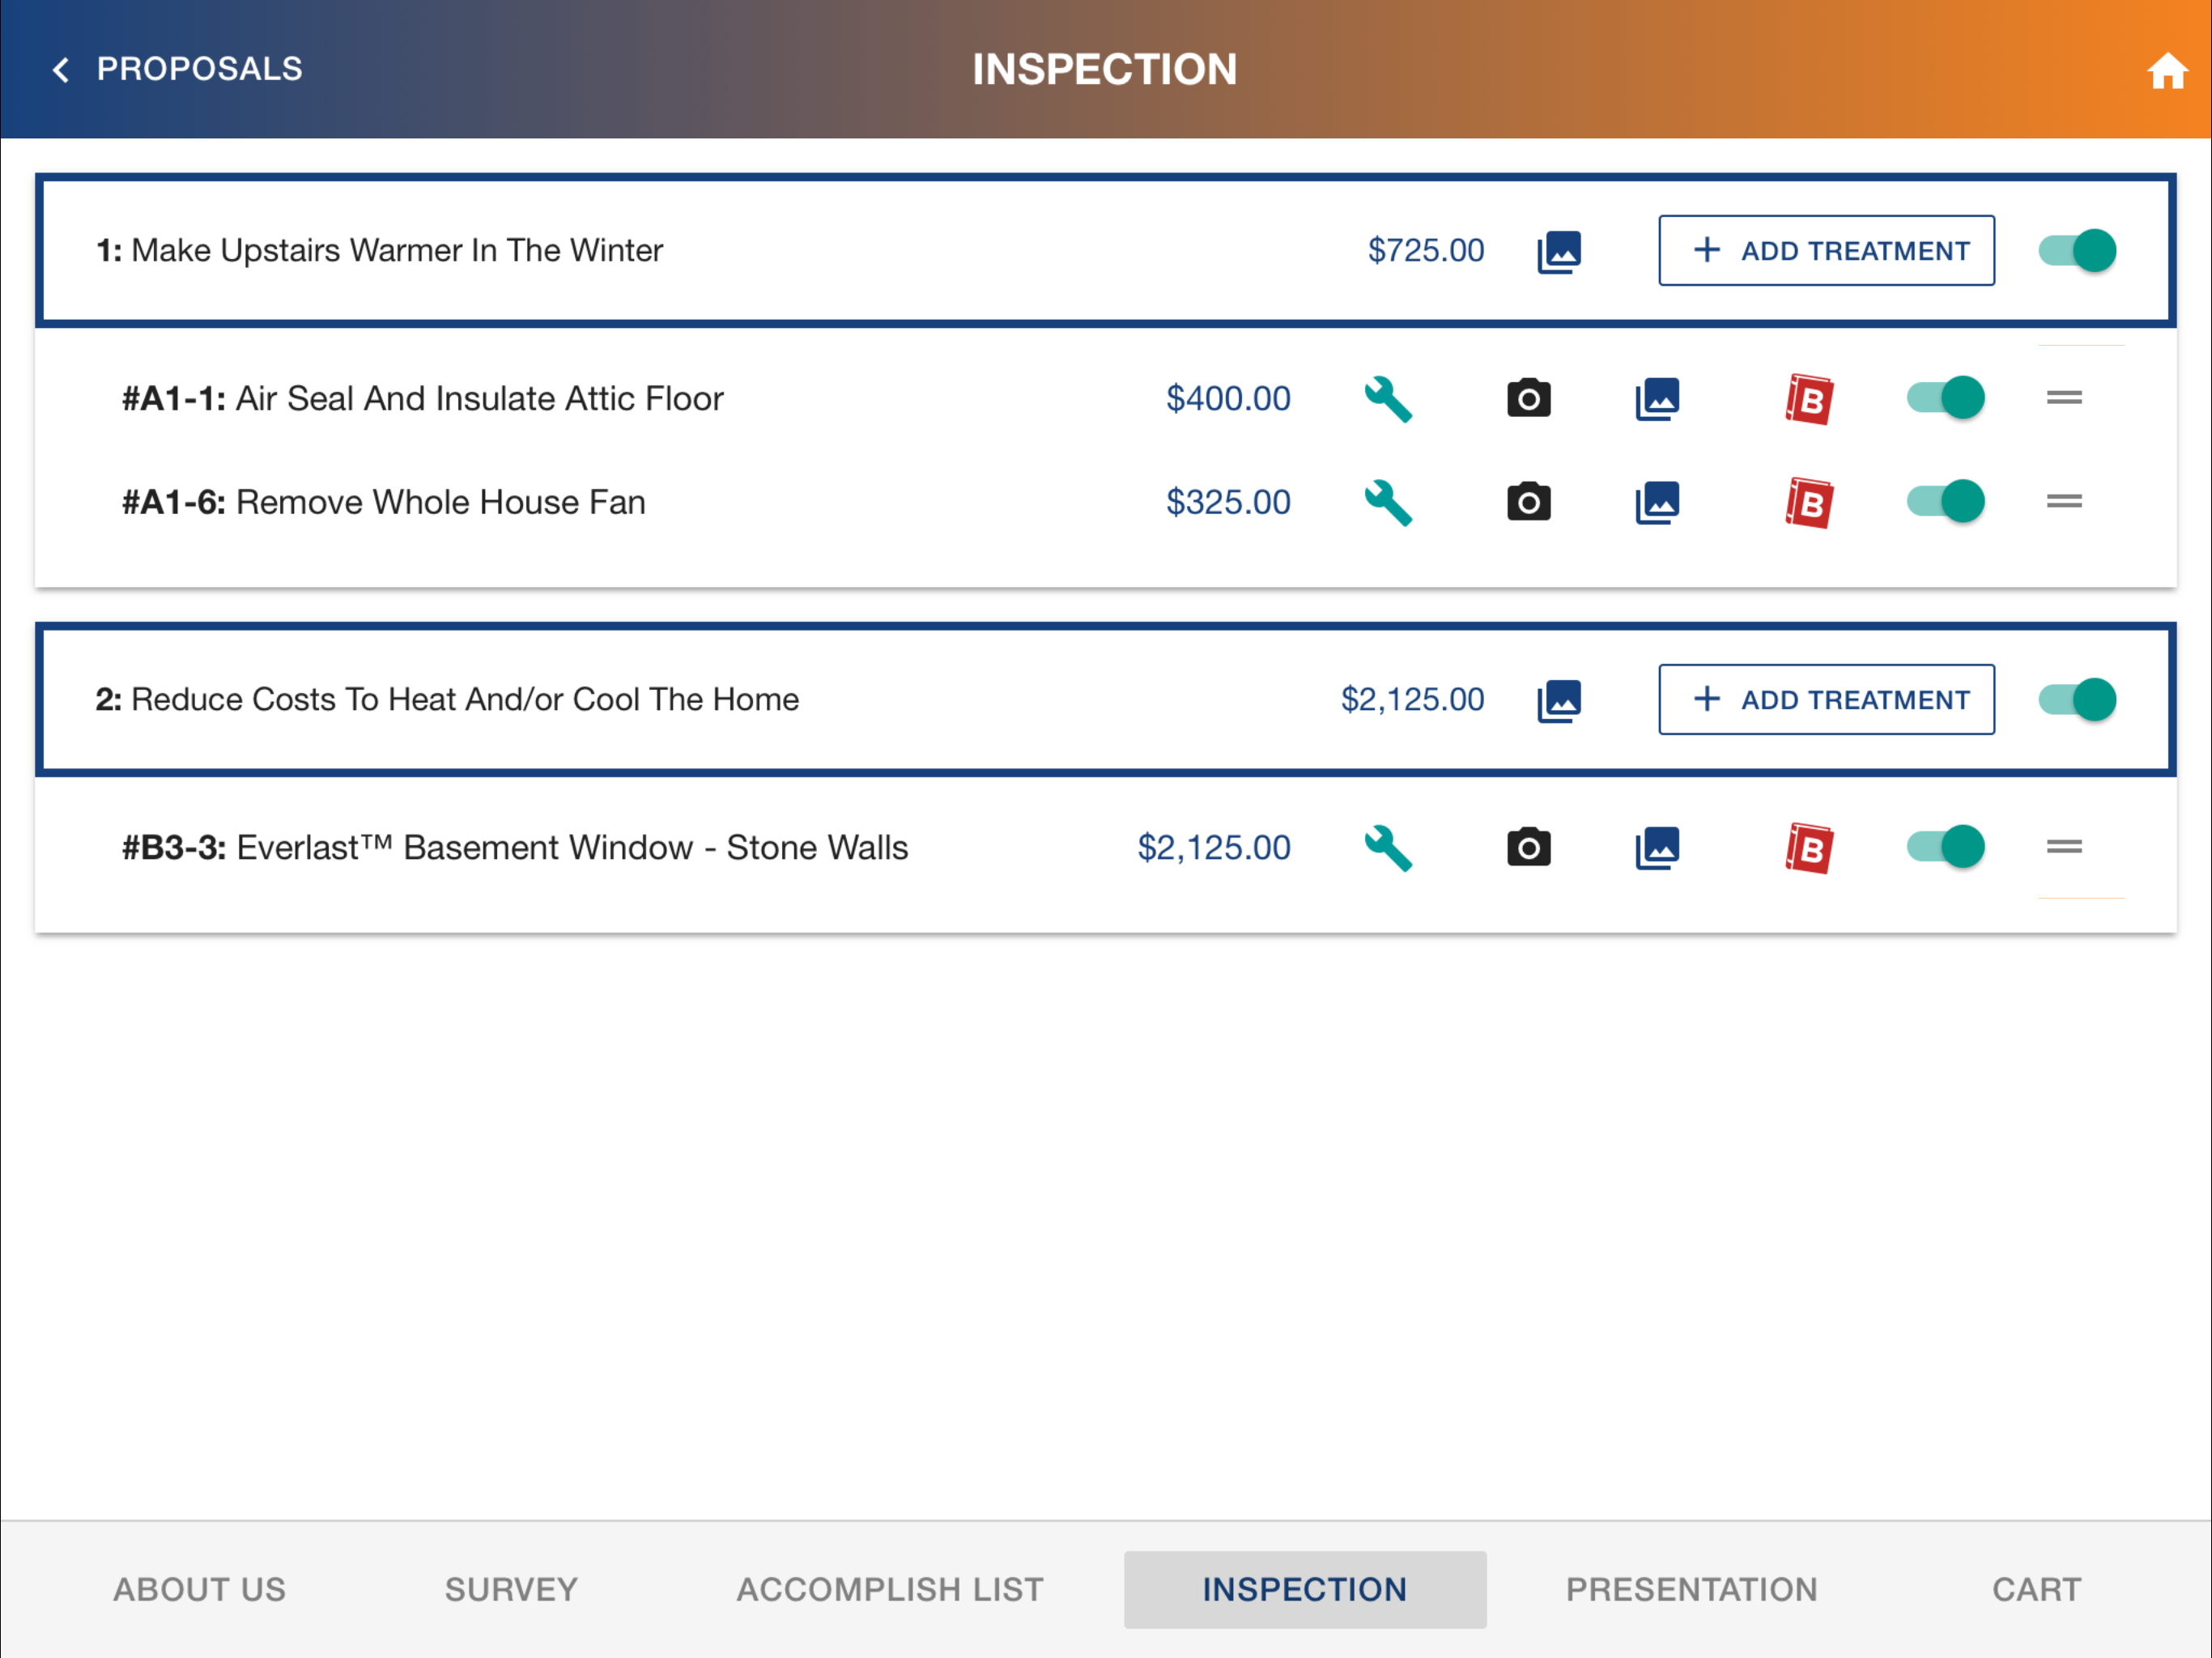
Task: Click the $2,125.00 price of Everlast Basement Window
Action: click(1214, 847)
